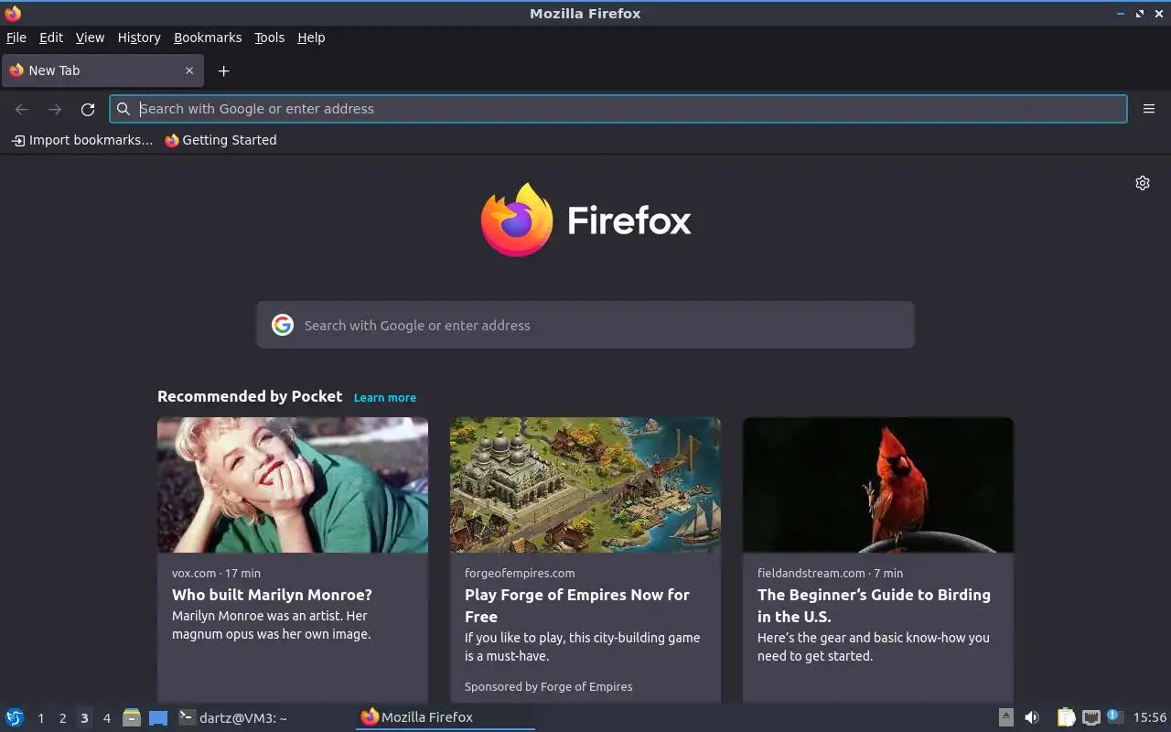The height and width of the screenshot is (732, 1171).
Task: Click the update notification tray icon
Action: (1114, 716)
